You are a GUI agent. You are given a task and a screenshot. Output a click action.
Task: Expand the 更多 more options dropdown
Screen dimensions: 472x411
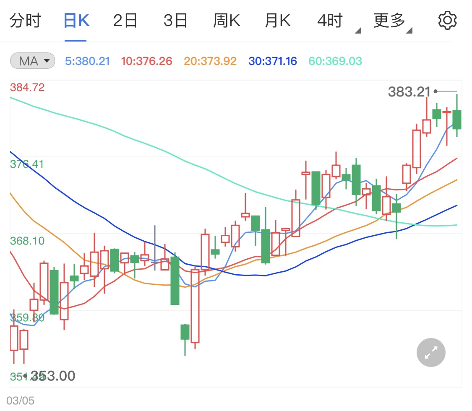[393, 22]
